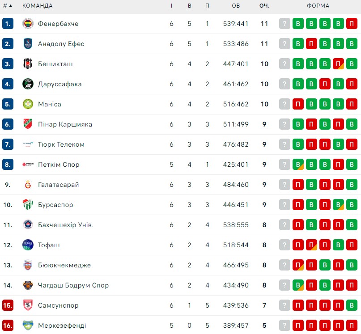Sort by the ОВ column header
Viewport: 361px width, 334px height.
(x=236, y=6)
